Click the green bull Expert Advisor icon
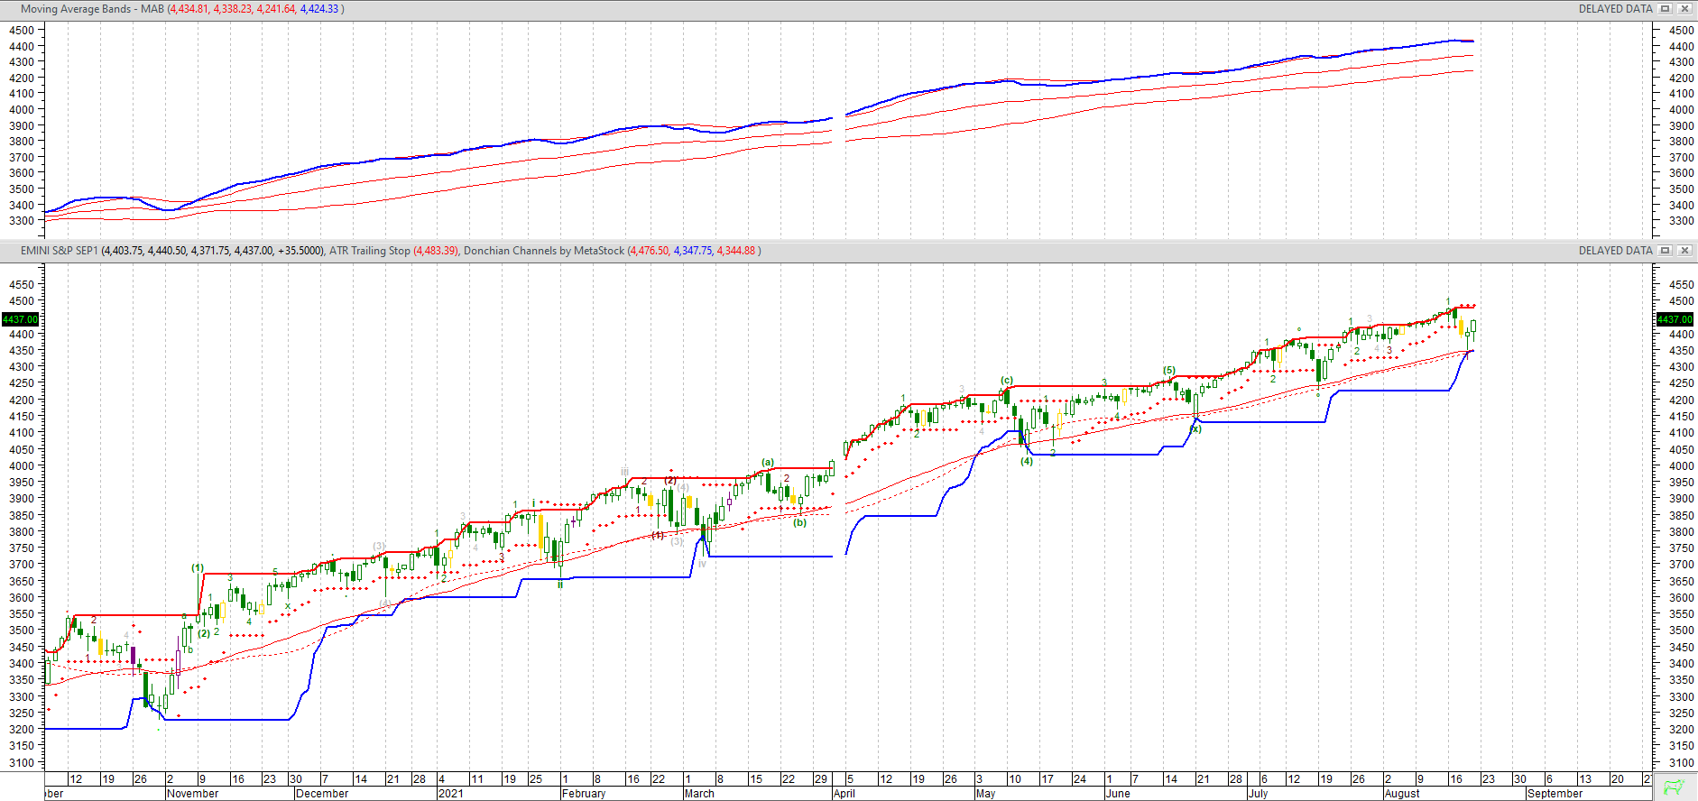This screenshot has height=801, width=1698. (x=1674, y=787)
